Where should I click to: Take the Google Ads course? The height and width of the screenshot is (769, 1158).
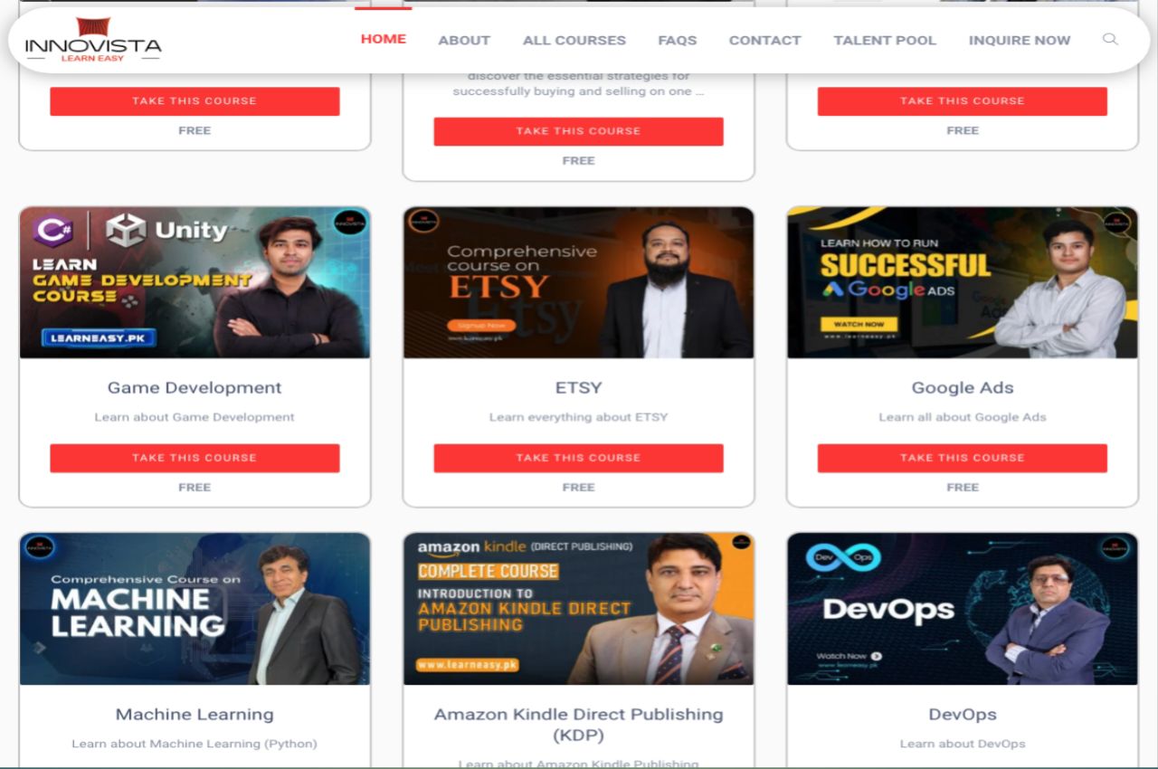click(x=963, y=458)
